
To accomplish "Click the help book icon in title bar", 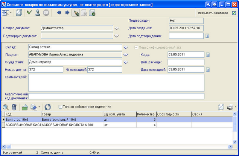I will click(x=215, y=4).
